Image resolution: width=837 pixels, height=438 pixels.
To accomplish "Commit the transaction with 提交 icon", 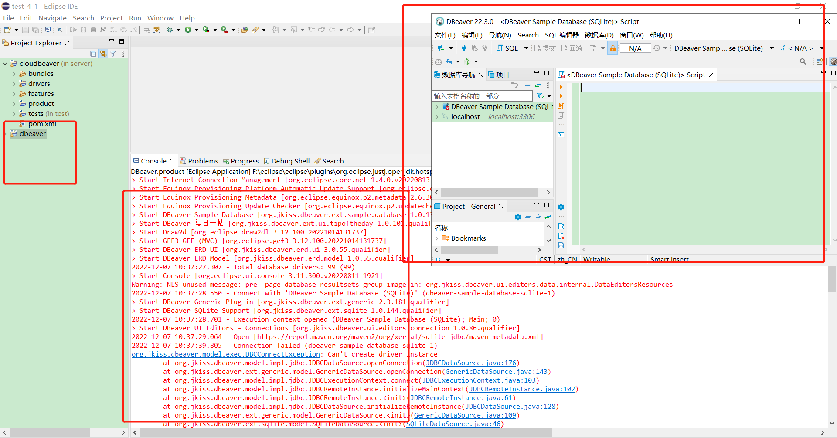I will [x=544, y=48].
